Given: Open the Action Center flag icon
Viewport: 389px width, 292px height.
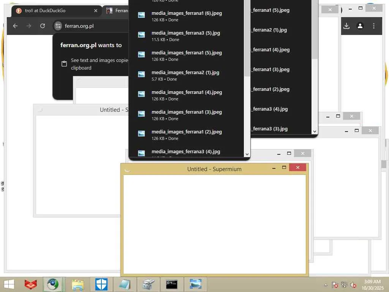Looking at the screenshot, I should pyautogui.click(x=335, y=284).
